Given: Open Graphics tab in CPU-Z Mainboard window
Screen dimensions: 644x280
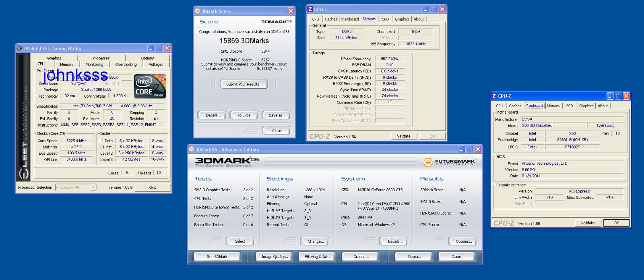Looking at the screenshot, I should coord(586,106).
